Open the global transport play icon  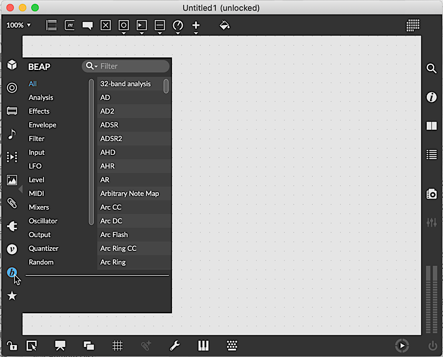402,345
